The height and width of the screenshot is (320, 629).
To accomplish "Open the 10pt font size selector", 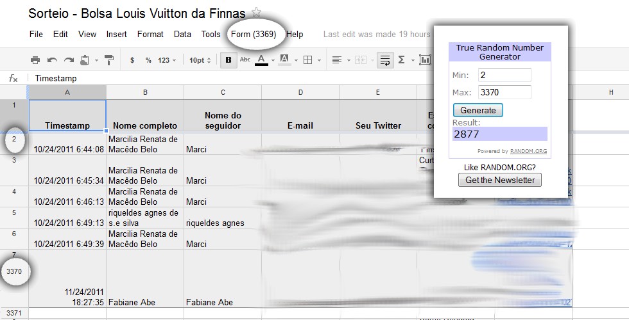I will click(200, 60).
